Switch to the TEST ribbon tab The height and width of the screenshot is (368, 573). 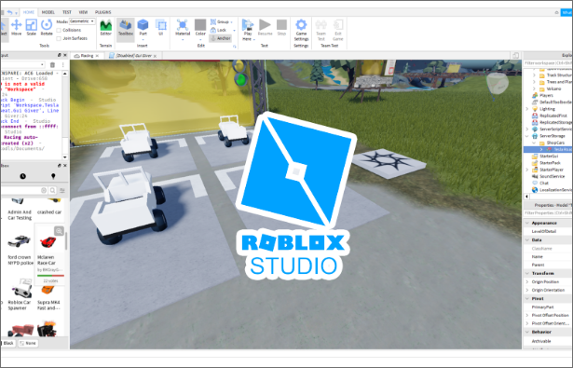(67, 12)
